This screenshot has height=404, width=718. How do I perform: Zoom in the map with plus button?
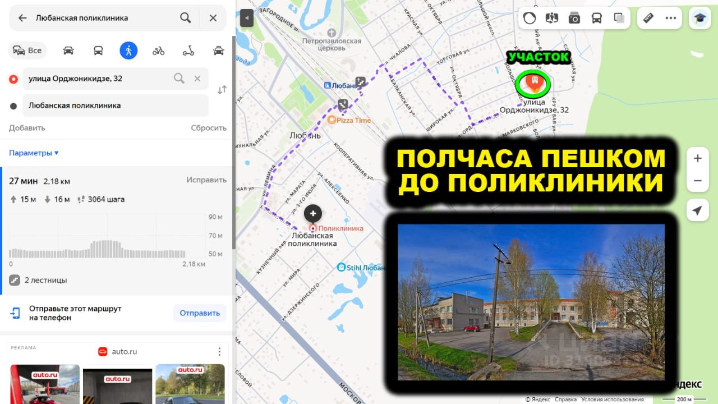pos(698,158)
